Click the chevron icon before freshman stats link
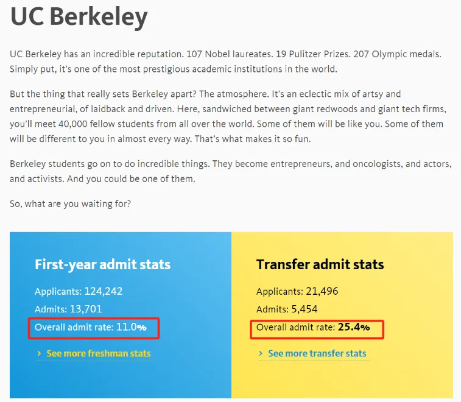Viewport: 461px width, 402px height. tap(39, 353)
